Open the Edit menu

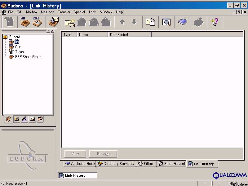pyautogui.click(x=20, y=12)
